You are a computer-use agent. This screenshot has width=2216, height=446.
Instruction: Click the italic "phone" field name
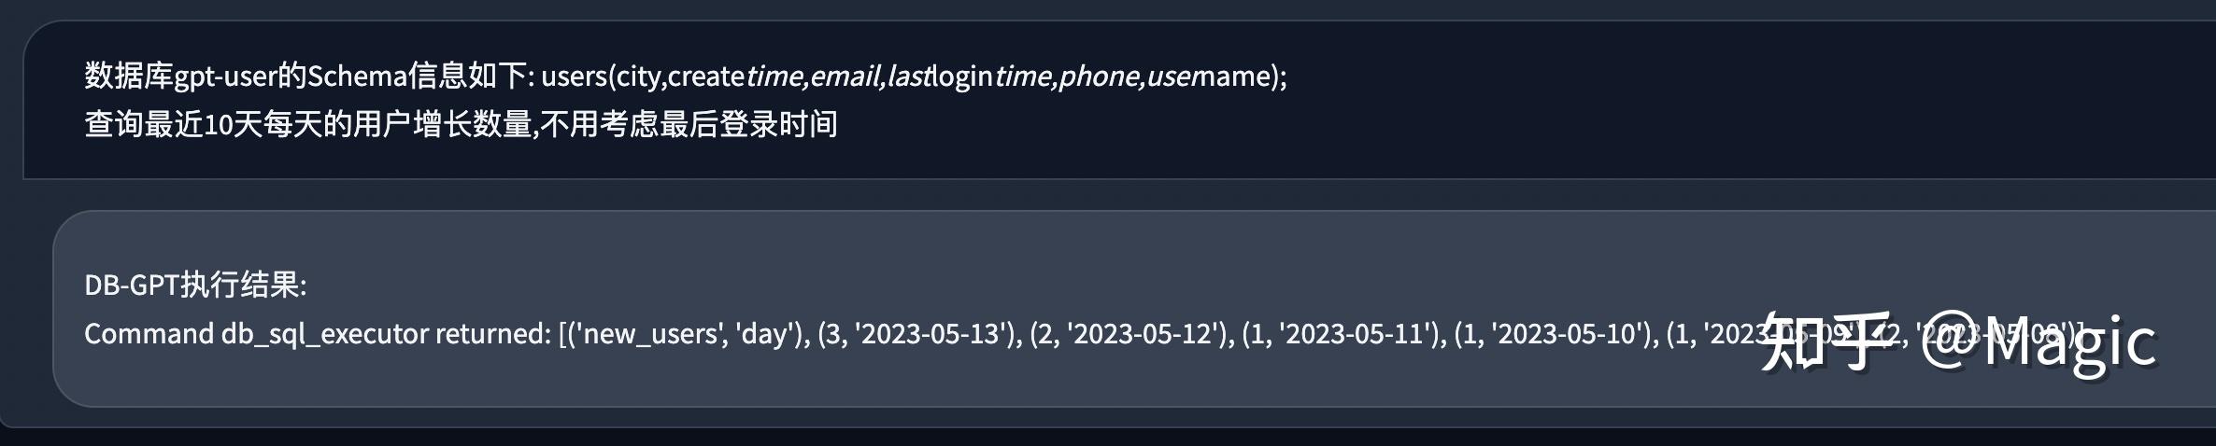pyautogui.click(x=1099, y=76)
